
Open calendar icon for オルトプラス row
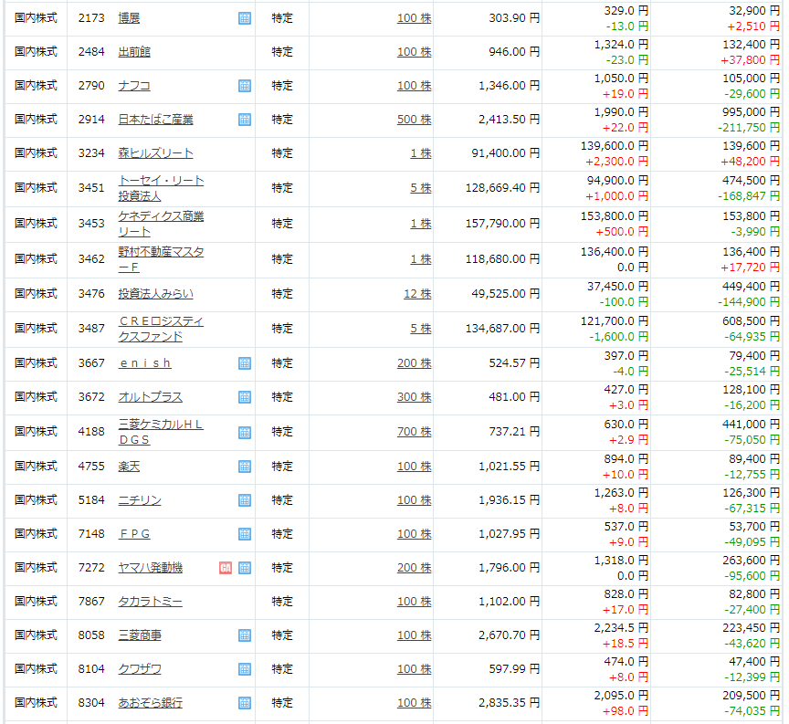click(x=245, y=397)
